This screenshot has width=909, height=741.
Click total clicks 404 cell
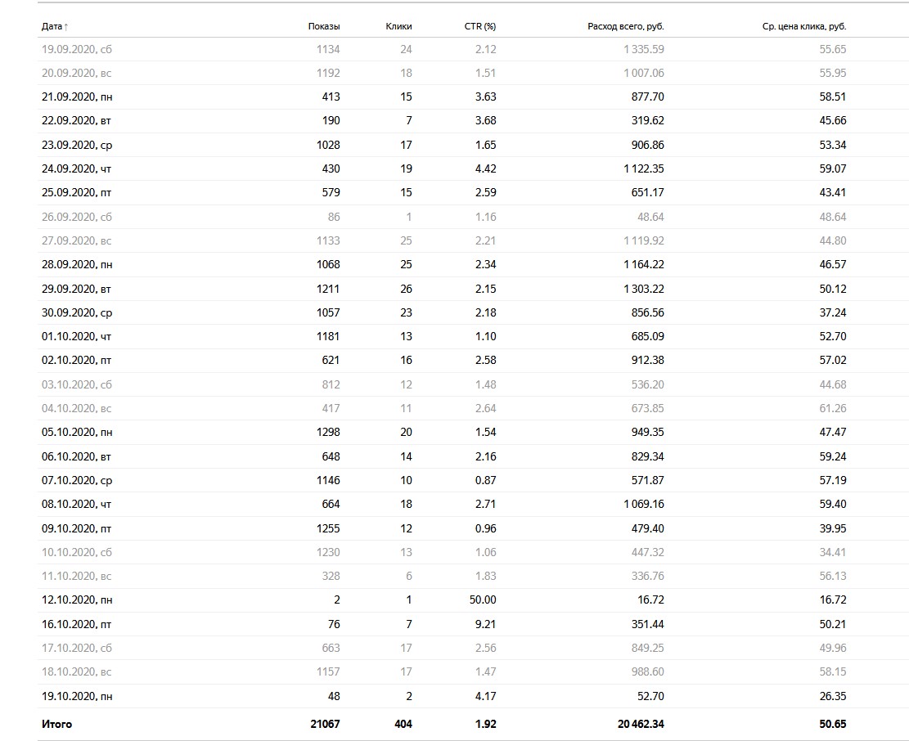pyautogui.click(x=403, y=724)
